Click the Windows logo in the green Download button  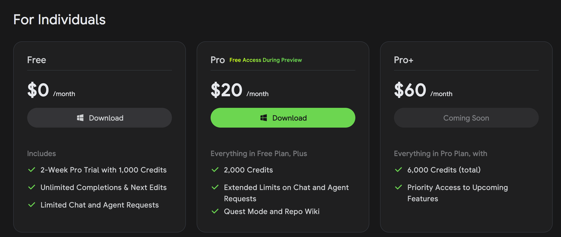coord(264,118)
